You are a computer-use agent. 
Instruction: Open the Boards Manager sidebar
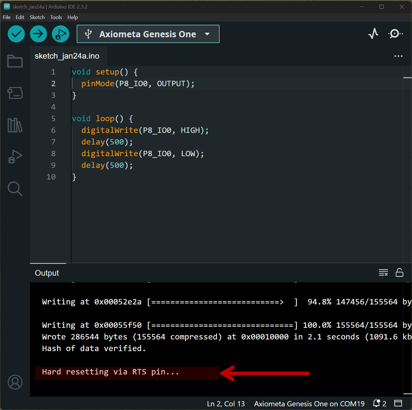15,93
